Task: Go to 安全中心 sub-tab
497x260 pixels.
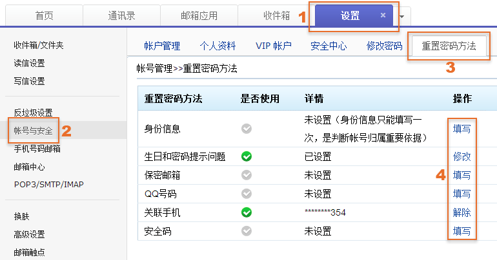Action: 329,46
